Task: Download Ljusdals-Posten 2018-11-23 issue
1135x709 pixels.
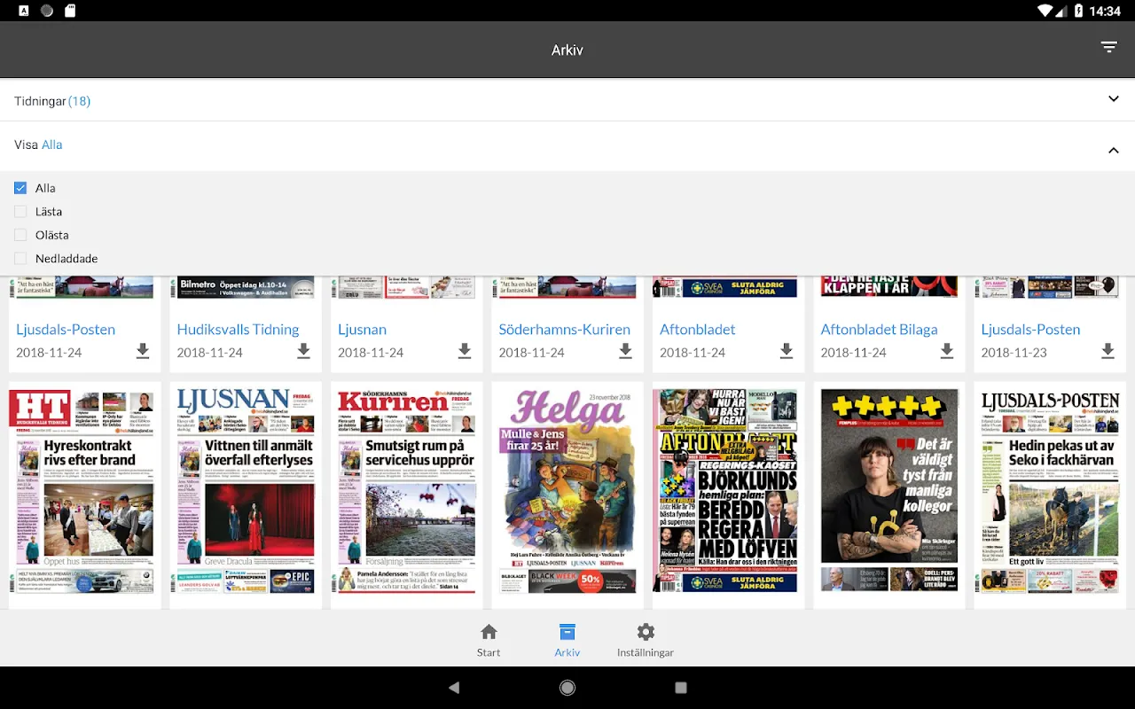Action: (1108, 352)
